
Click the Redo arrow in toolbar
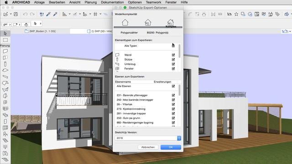(32, 14)
